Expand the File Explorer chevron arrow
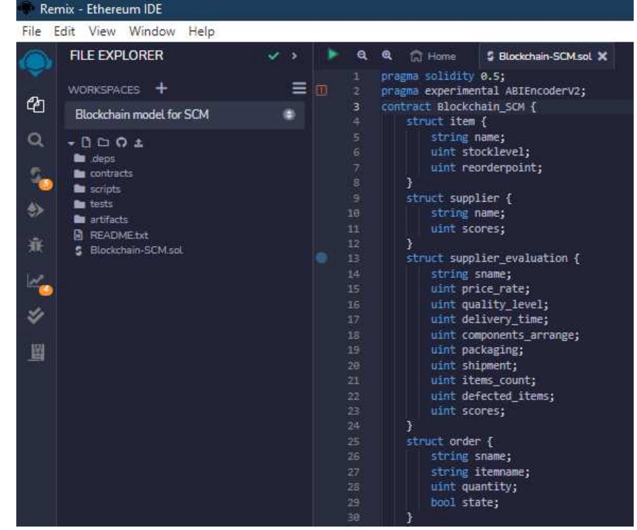The image size is (637, 530). pos(294,56)
